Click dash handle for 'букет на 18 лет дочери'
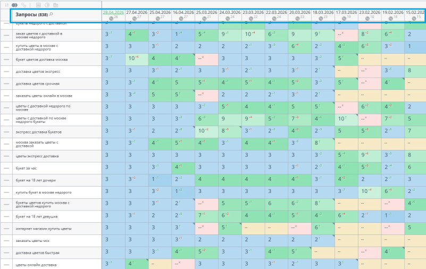 pyautogui.click(x=6, y=180)
